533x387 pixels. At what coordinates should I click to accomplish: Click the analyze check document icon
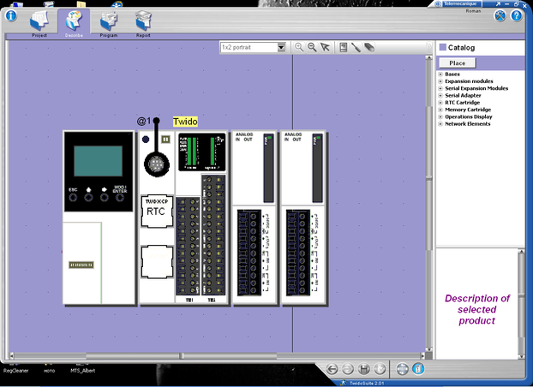click(x=380, y=369)
